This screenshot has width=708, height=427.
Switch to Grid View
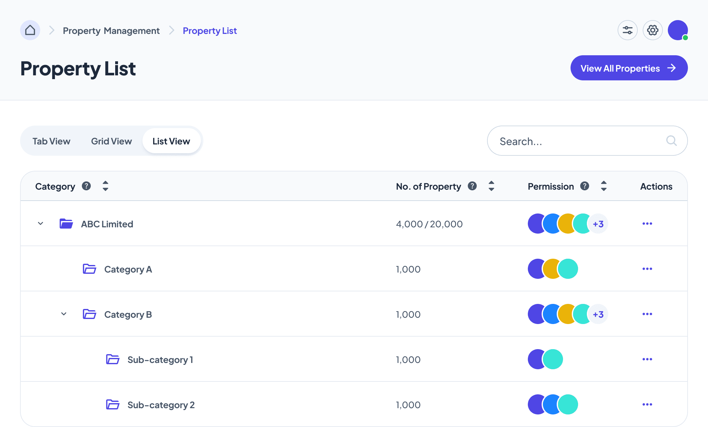tap(111, 141)
